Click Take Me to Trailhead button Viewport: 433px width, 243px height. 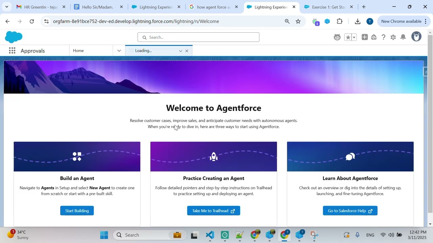click(213, 211)
